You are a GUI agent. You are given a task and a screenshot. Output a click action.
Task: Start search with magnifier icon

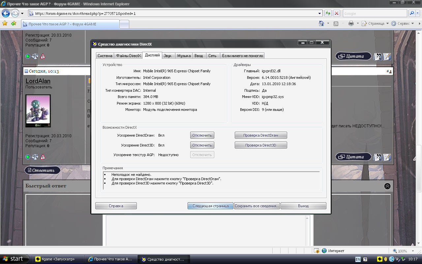point(412,14)
